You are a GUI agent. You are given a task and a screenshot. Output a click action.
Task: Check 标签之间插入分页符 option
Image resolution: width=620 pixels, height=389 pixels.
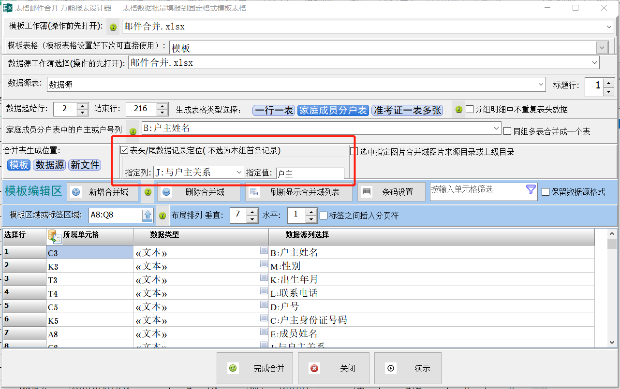(324, 216)
